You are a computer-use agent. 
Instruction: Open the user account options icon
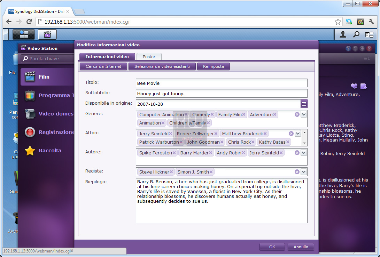pyautogui.click(x=343, y=34)
